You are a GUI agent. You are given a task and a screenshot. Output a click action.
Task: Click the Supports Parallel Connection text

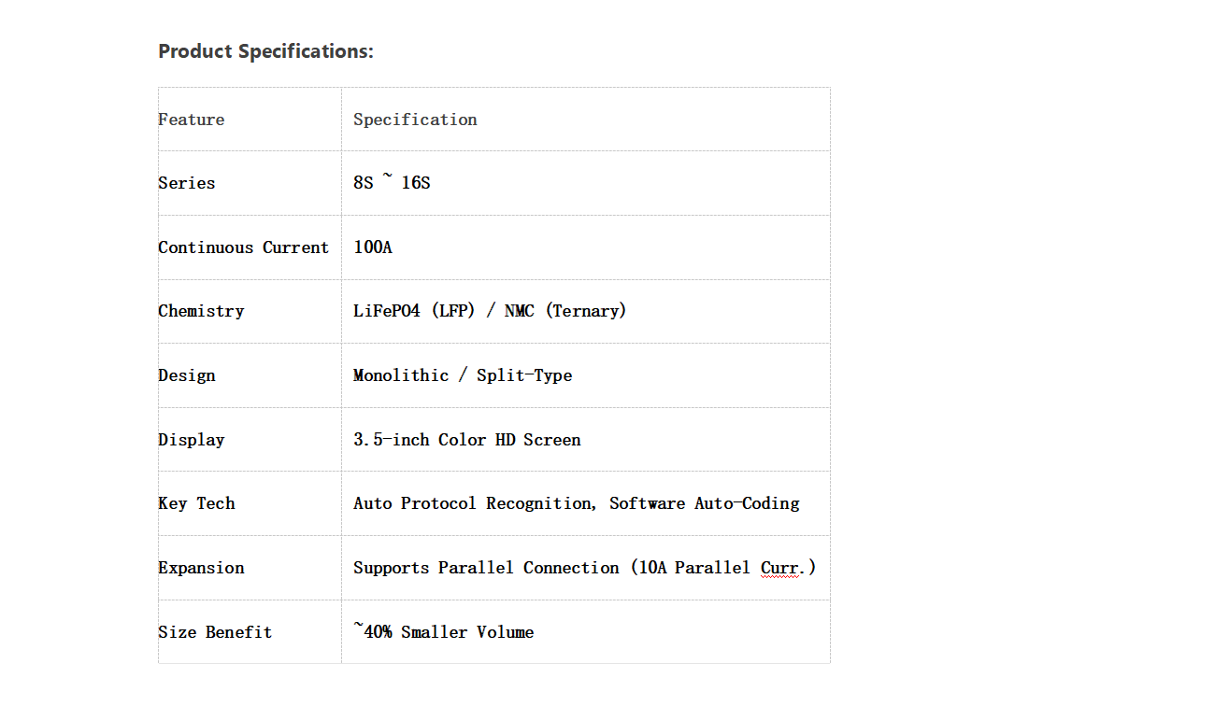[486, 568]
